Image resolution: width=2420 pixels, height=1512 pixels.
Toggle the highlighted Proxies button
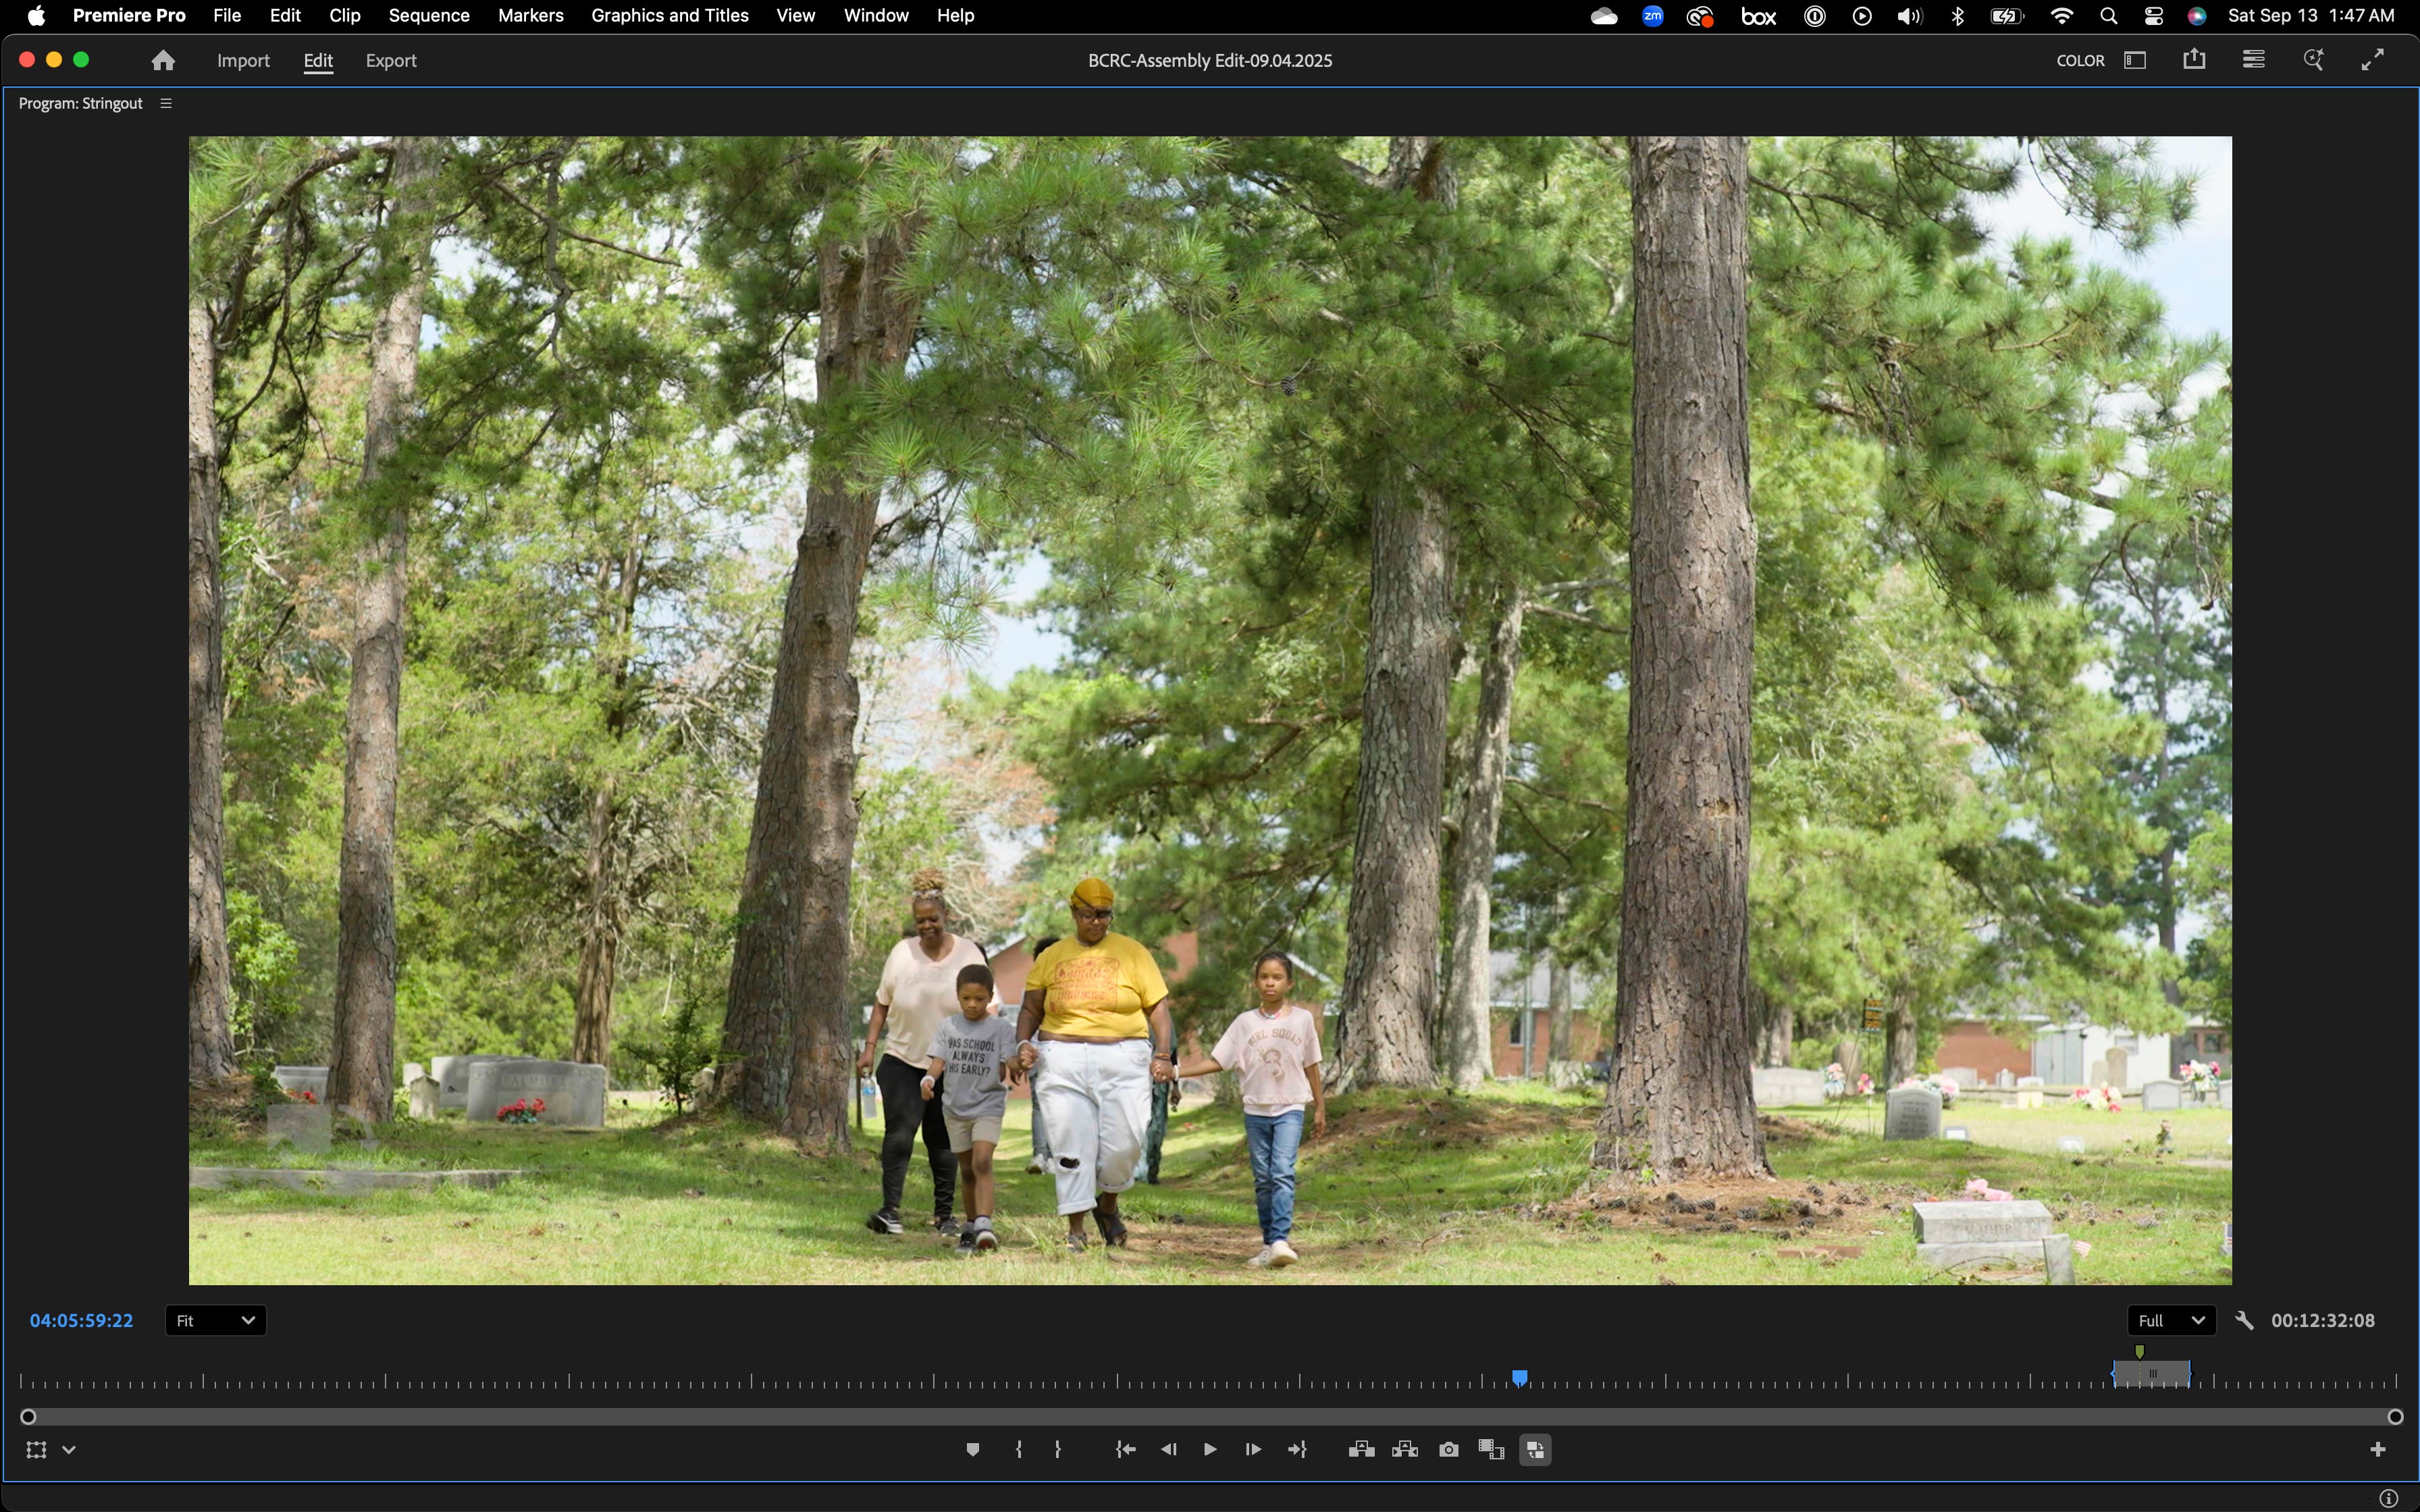pyautogui.click(x=1535, y=1450)
